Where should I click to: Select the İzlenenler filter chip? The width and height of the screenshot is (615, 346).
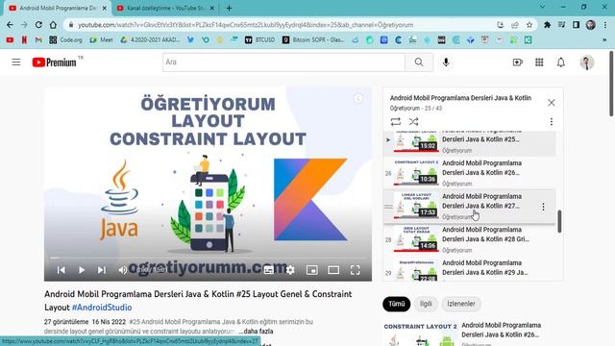[461, 304]
